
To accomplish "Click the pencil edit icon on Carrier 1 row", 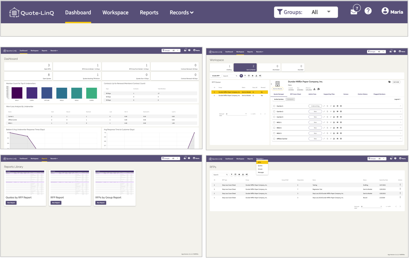I will pos(324,106).
